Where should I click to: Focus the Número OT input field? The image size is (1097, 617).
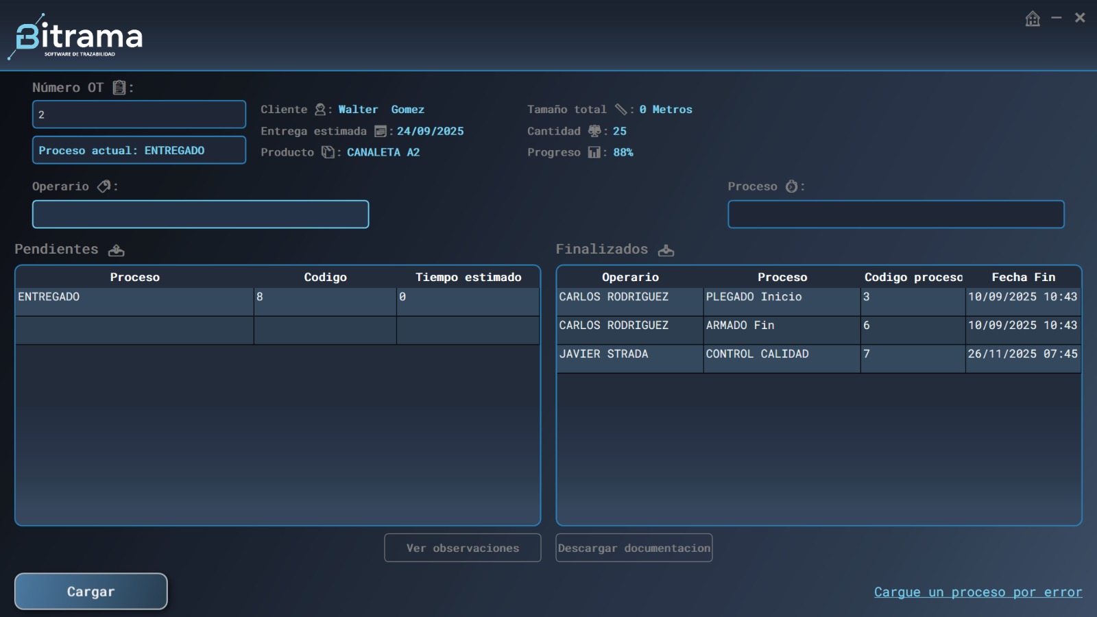pyautogui.click(x=139, y=114)
